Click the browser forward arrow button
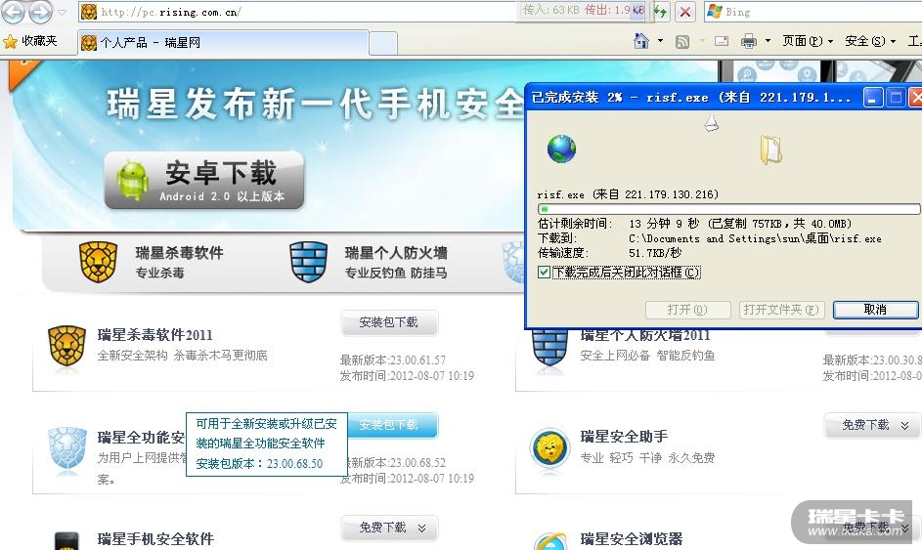This screenshot has height=550, width=922. pos(40,11)
